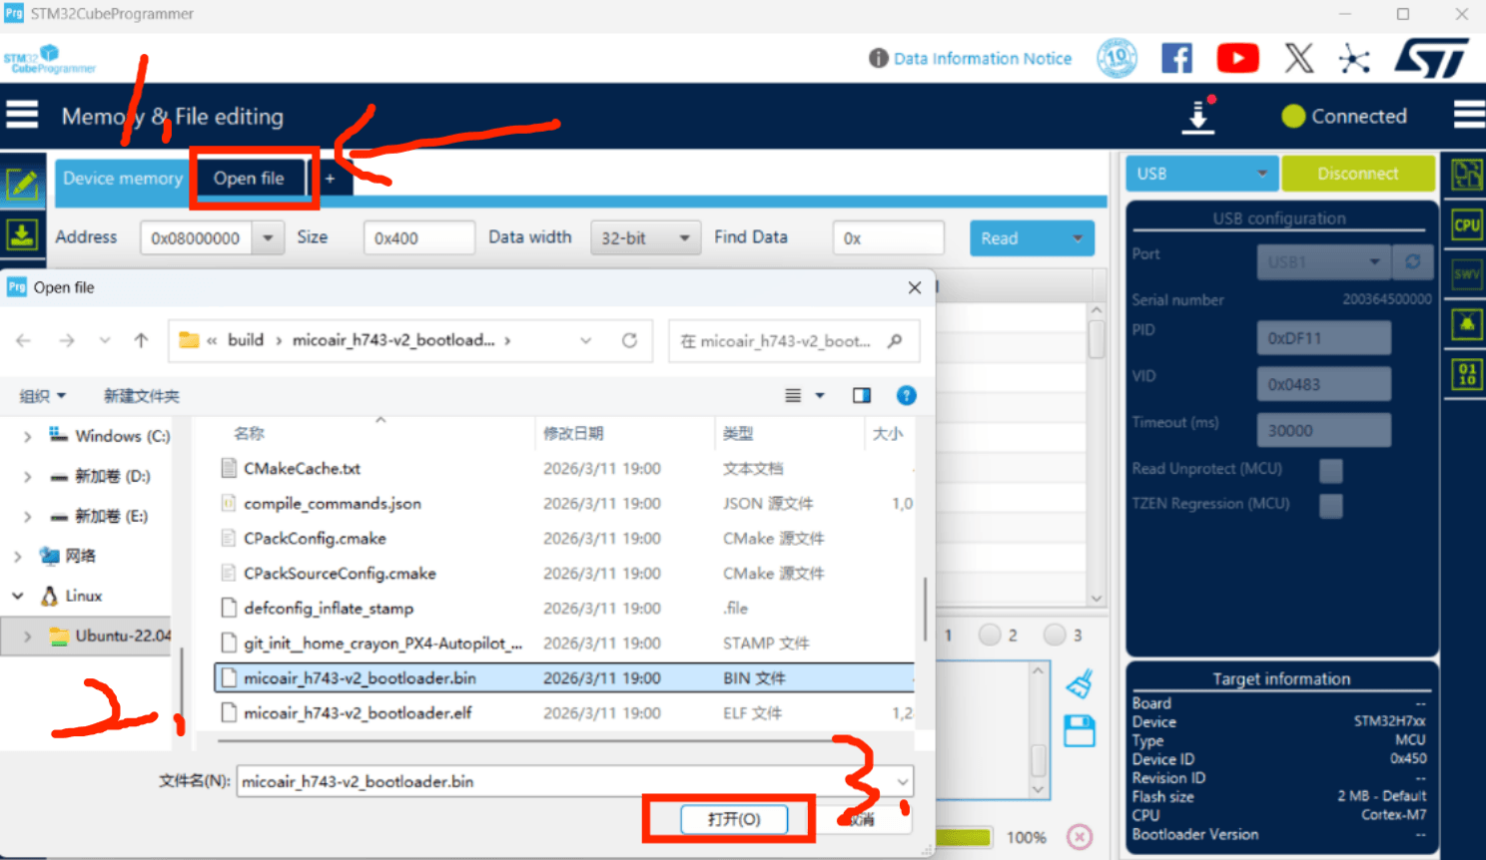Open the X (Twitter) icon link
Image resolution: width=1486 pixels, height=860 pixels.
pyautogui.click(x=1298, y=58)
